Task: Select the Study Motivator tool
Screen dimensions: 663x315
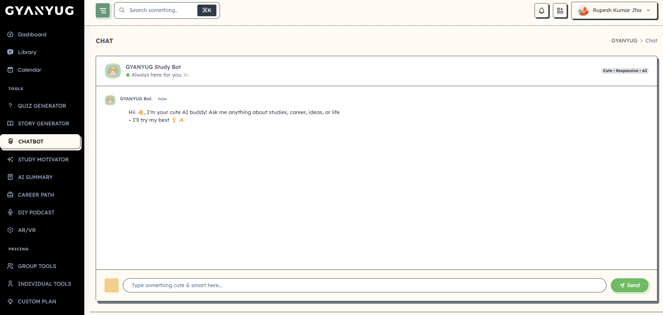Action: 43,160
